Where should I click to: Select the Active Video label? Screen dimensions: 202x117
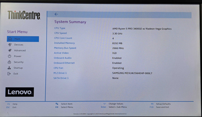point(61,53)
